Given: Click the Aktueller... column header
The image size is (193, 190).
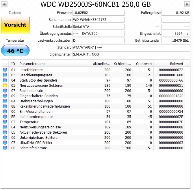Looking at the screenshot, I should pyautogui.click(x=101, y=64).
